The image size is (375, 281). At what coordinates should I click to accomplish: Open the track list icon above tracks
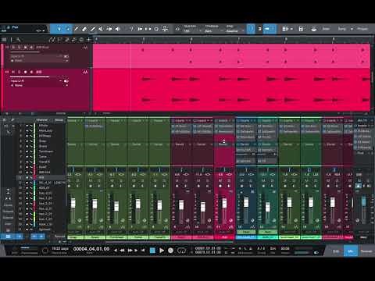(4, 40)
